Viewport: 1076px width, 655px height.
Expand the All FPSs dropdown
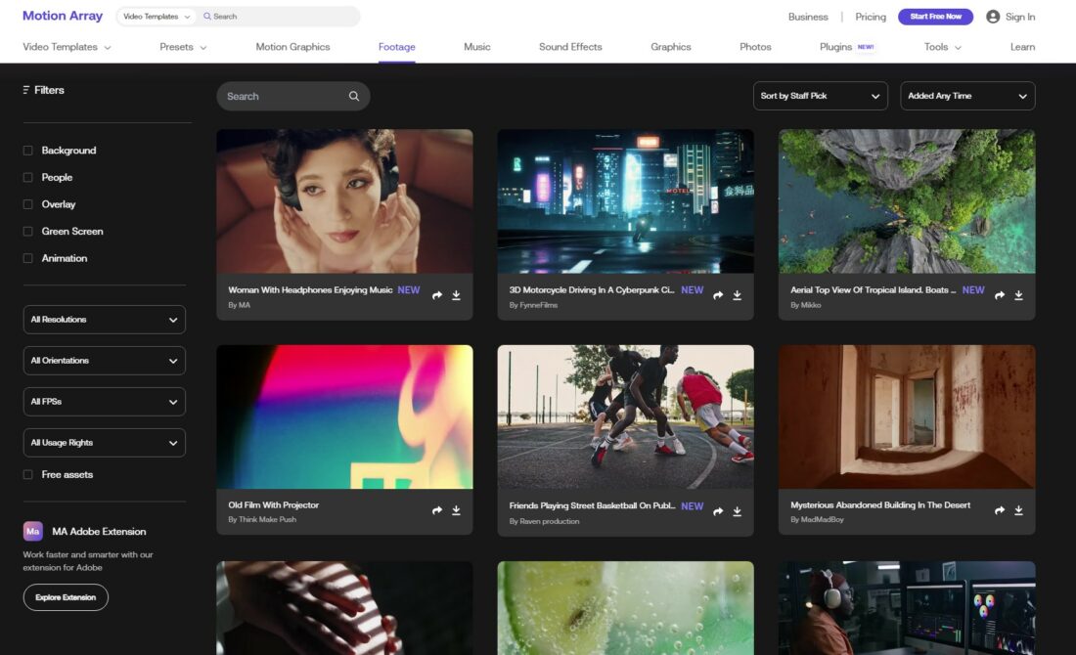click(104, 402)
